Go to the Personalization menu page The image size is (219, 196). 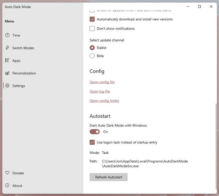(x=24, y=73)
